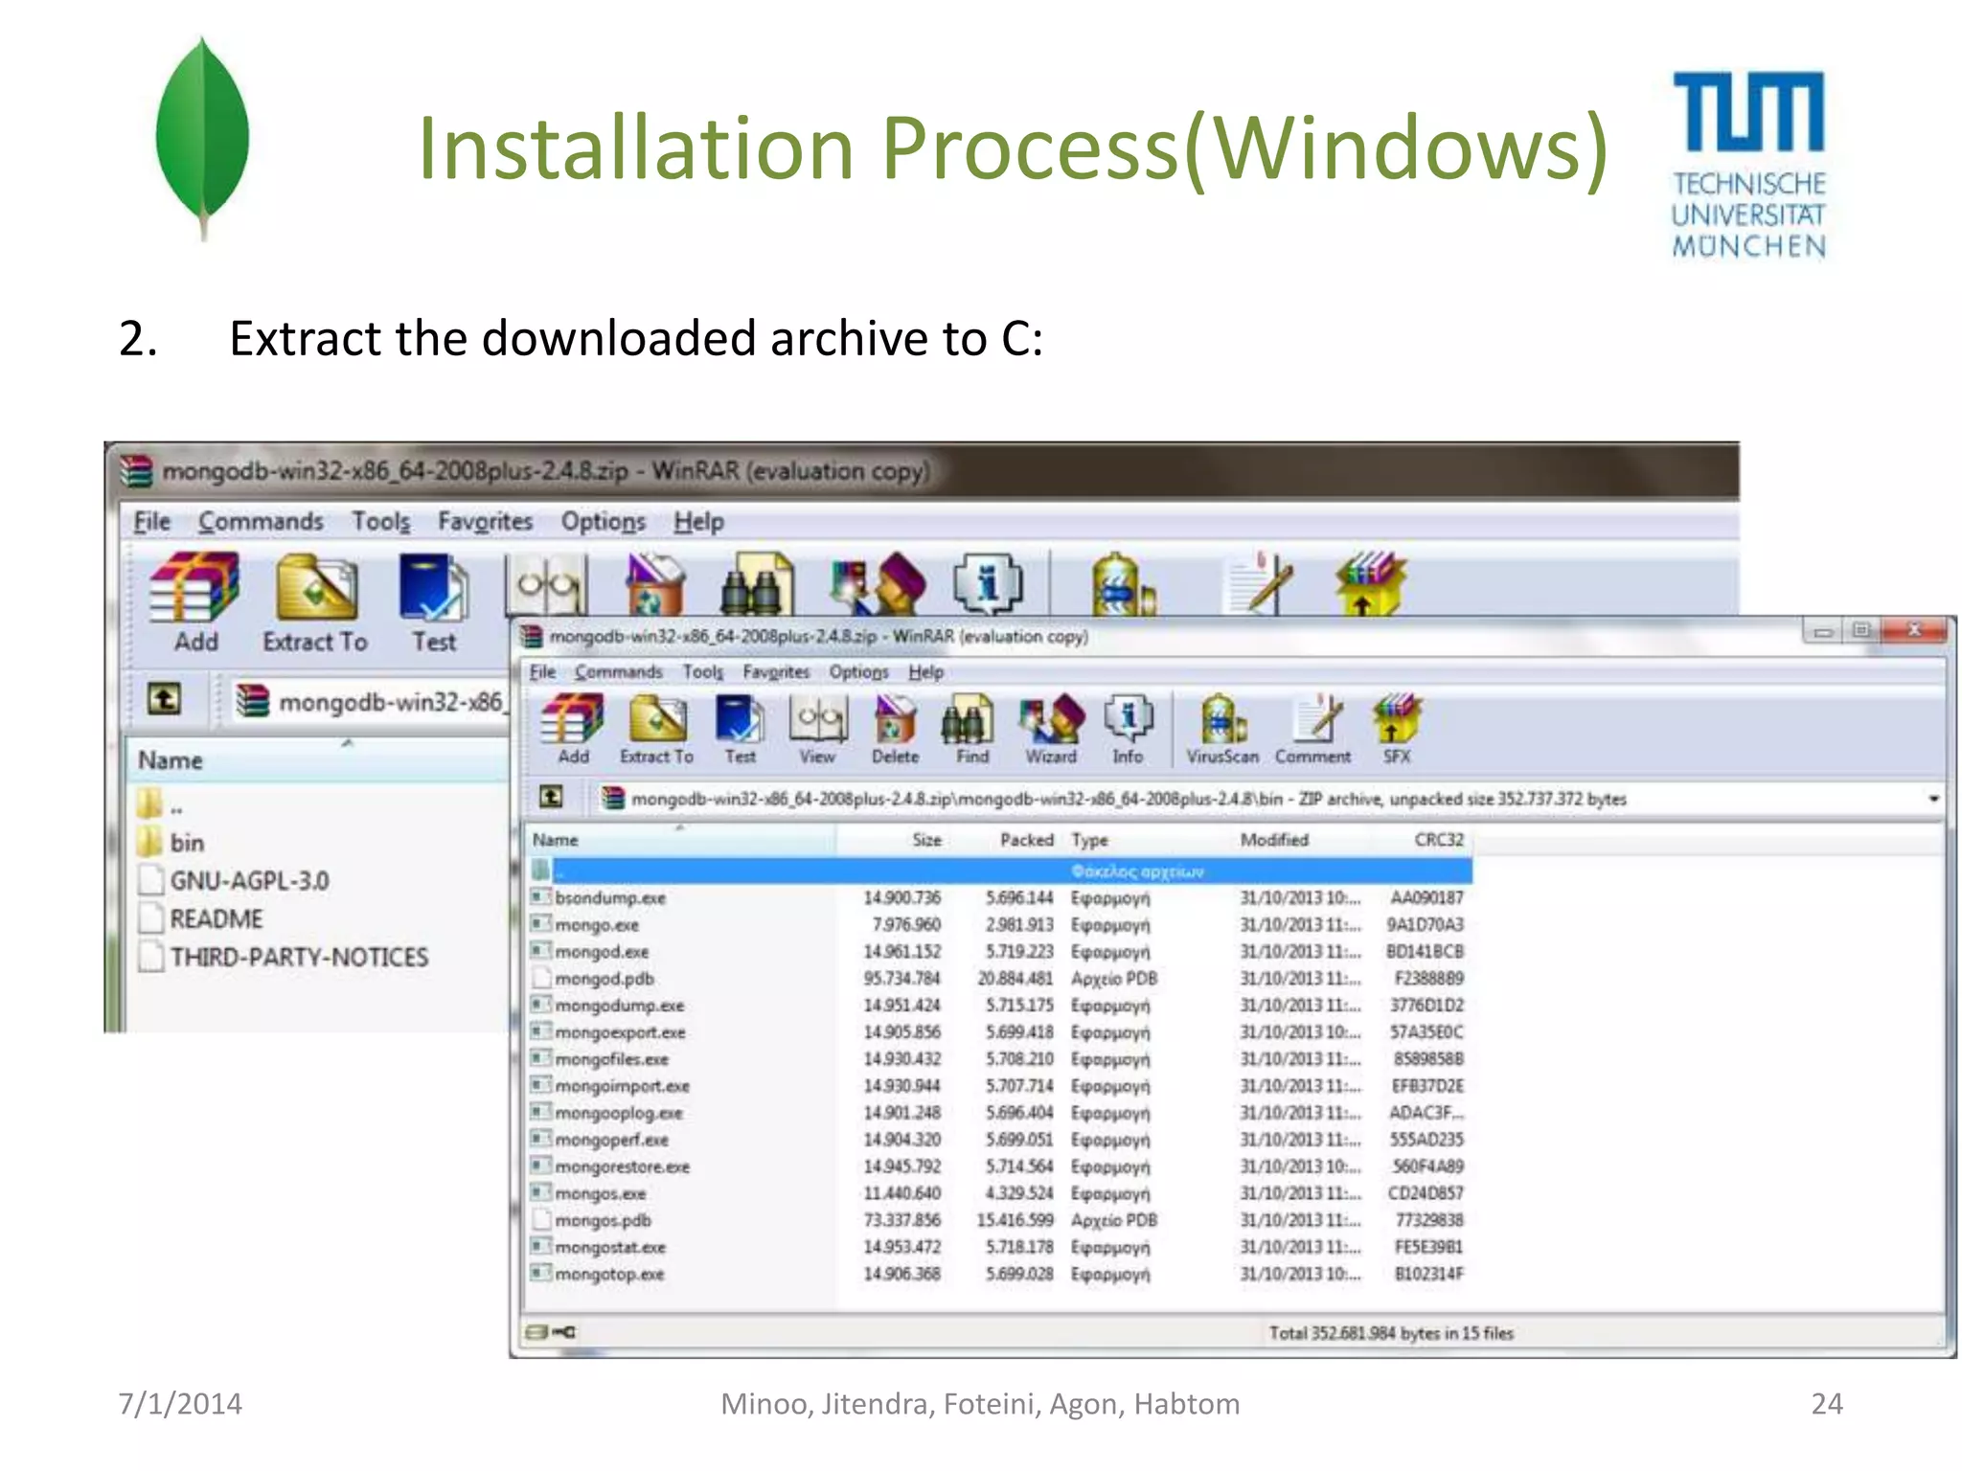Screen dimensions: 1962x1471
Task: Sort by the Size column header
Action: tap(925, 840)
